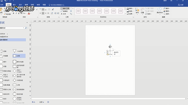Click the search magnifier in Shapes pane
The height and width of the screenshot is (105, 188).
click(26, 28)
